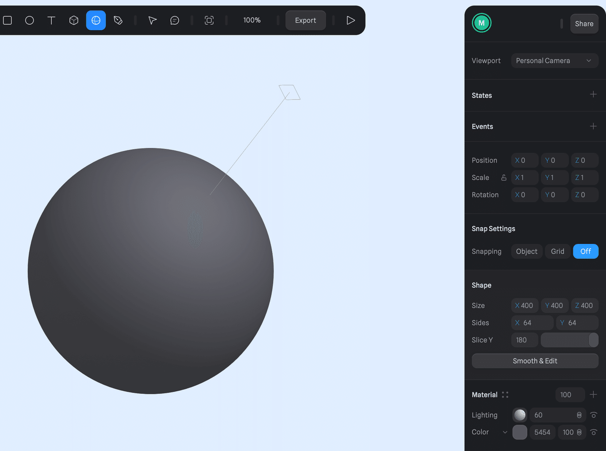Viewport: 606px width, 451px height.
Task: Click the States section header
Action: point(482,95)
